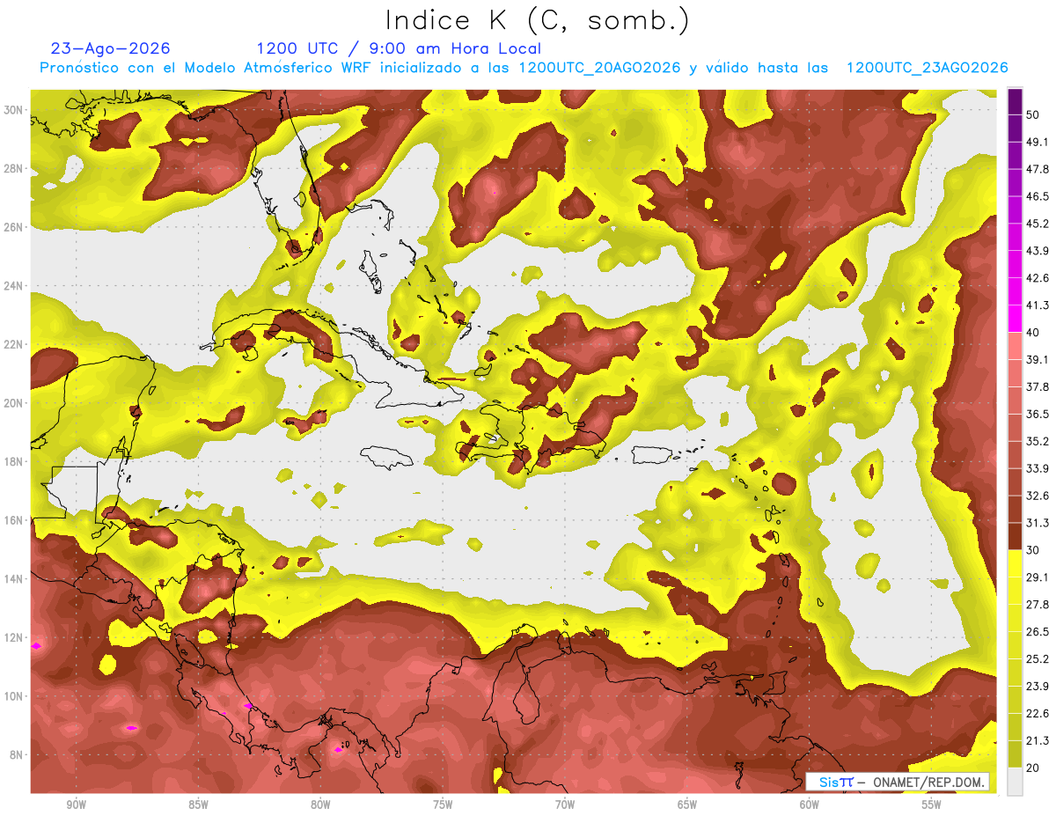Click the 8N latitude label
This screenshot has height=816, width=1056.
(17, 755)
